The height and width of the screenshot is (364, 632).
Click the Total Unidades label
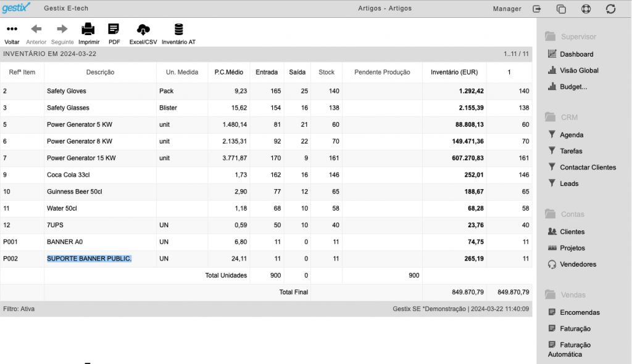(x=226, y=275)
